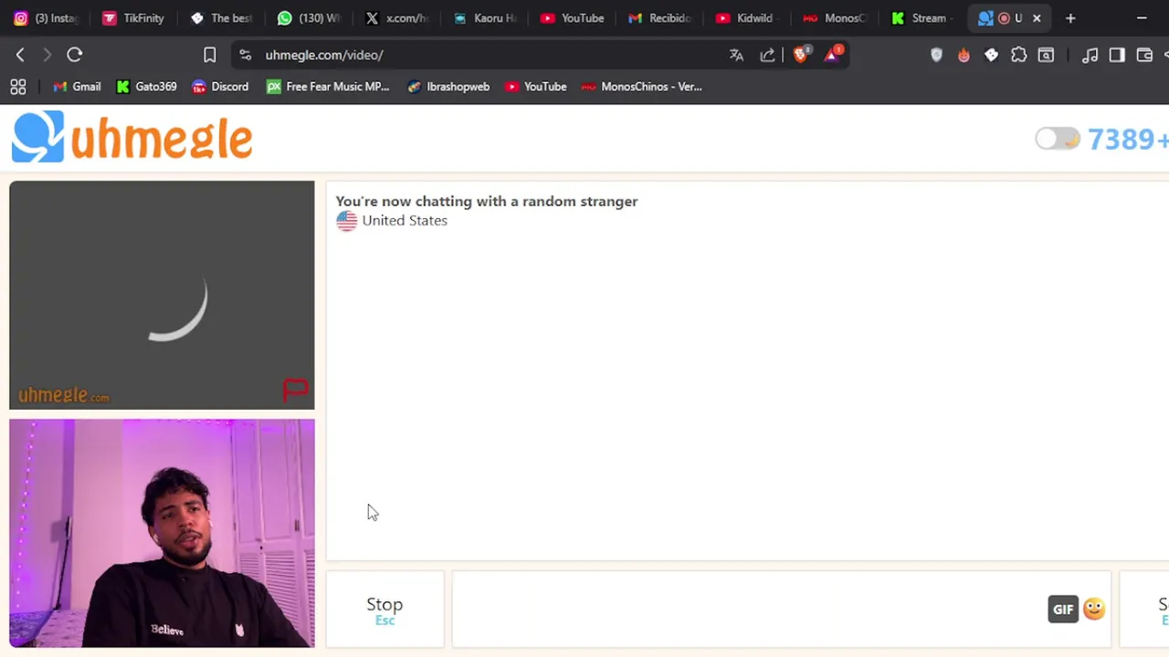Screen dimensions: 1169x657
Task: Open the apps grid in bookmarks bar
Action: (x=17, y=87)
